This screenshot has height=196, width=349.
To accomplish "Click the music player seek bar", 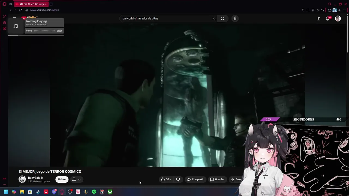I will pos(44,31).
